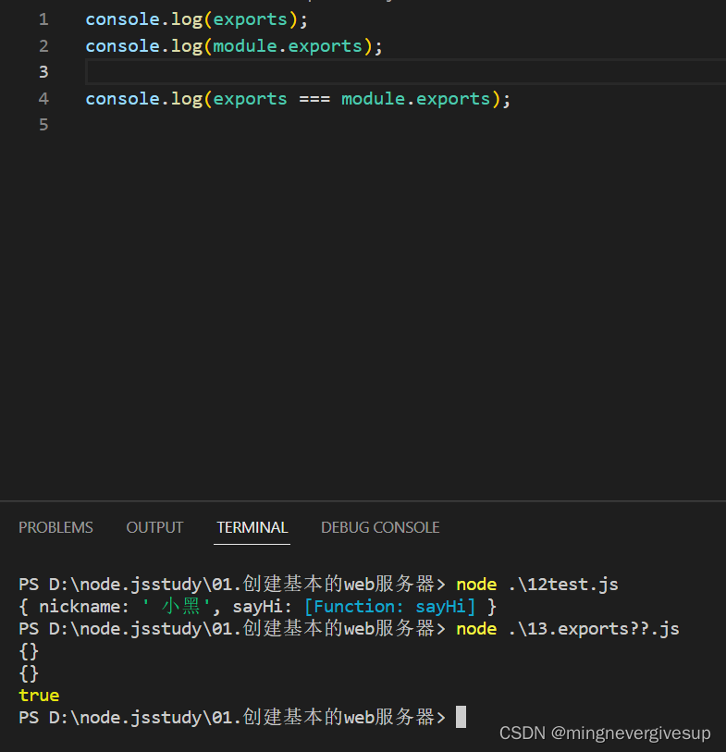
Task: Click line number 4 in the gutter
Action: [43, 99]
